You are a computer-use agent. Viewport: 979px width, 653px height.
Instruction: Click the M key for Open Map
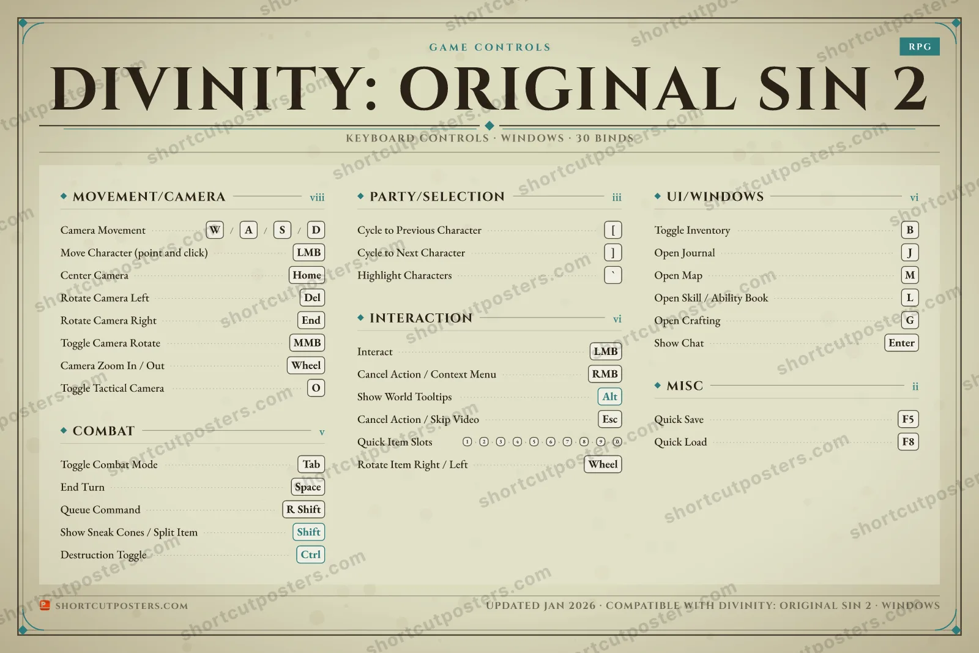pyautogui.click(x=910, y=275)
